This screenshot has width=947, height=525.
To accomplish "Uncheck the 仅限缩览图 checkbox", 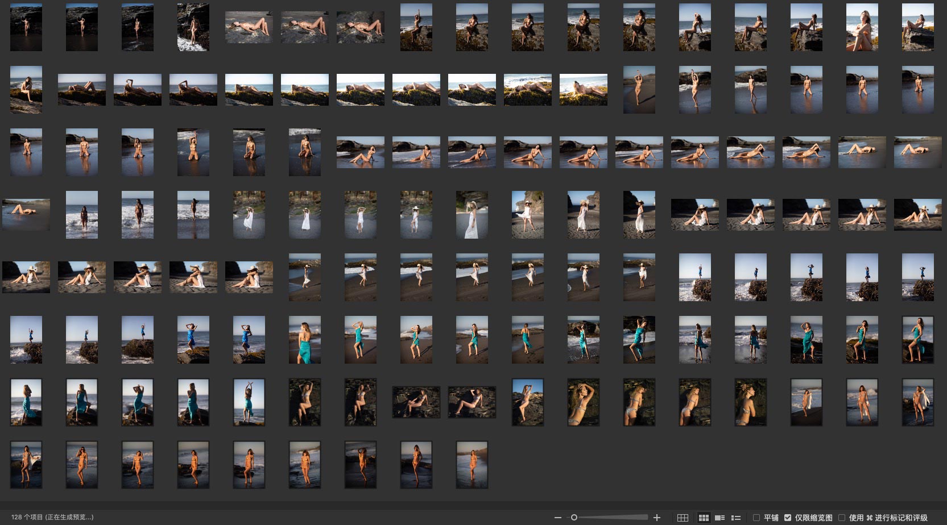I will (788, 518).
